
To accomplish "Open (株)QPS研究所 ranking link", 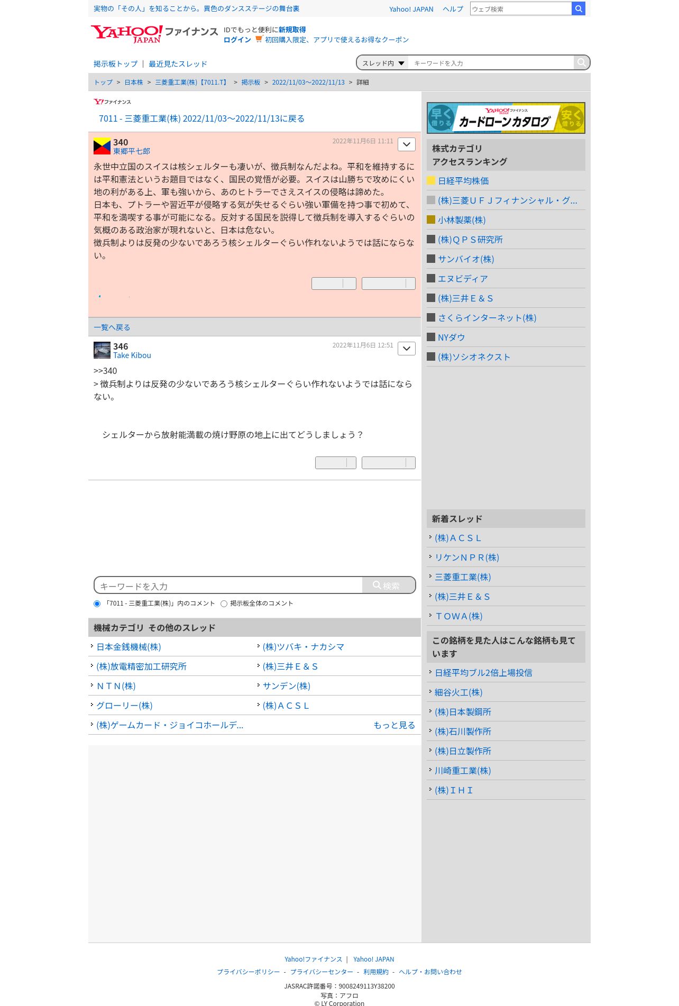I will pos(470,240).
